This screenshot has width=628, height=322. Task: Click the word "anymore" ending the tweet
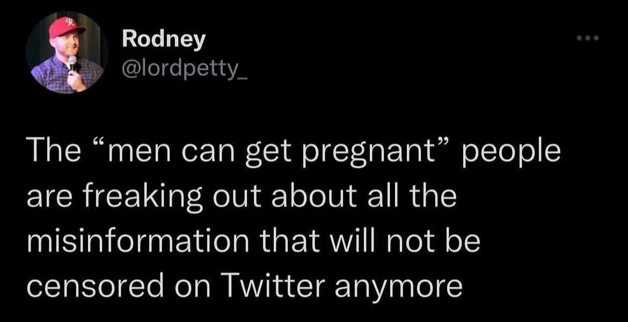[398, 287]
